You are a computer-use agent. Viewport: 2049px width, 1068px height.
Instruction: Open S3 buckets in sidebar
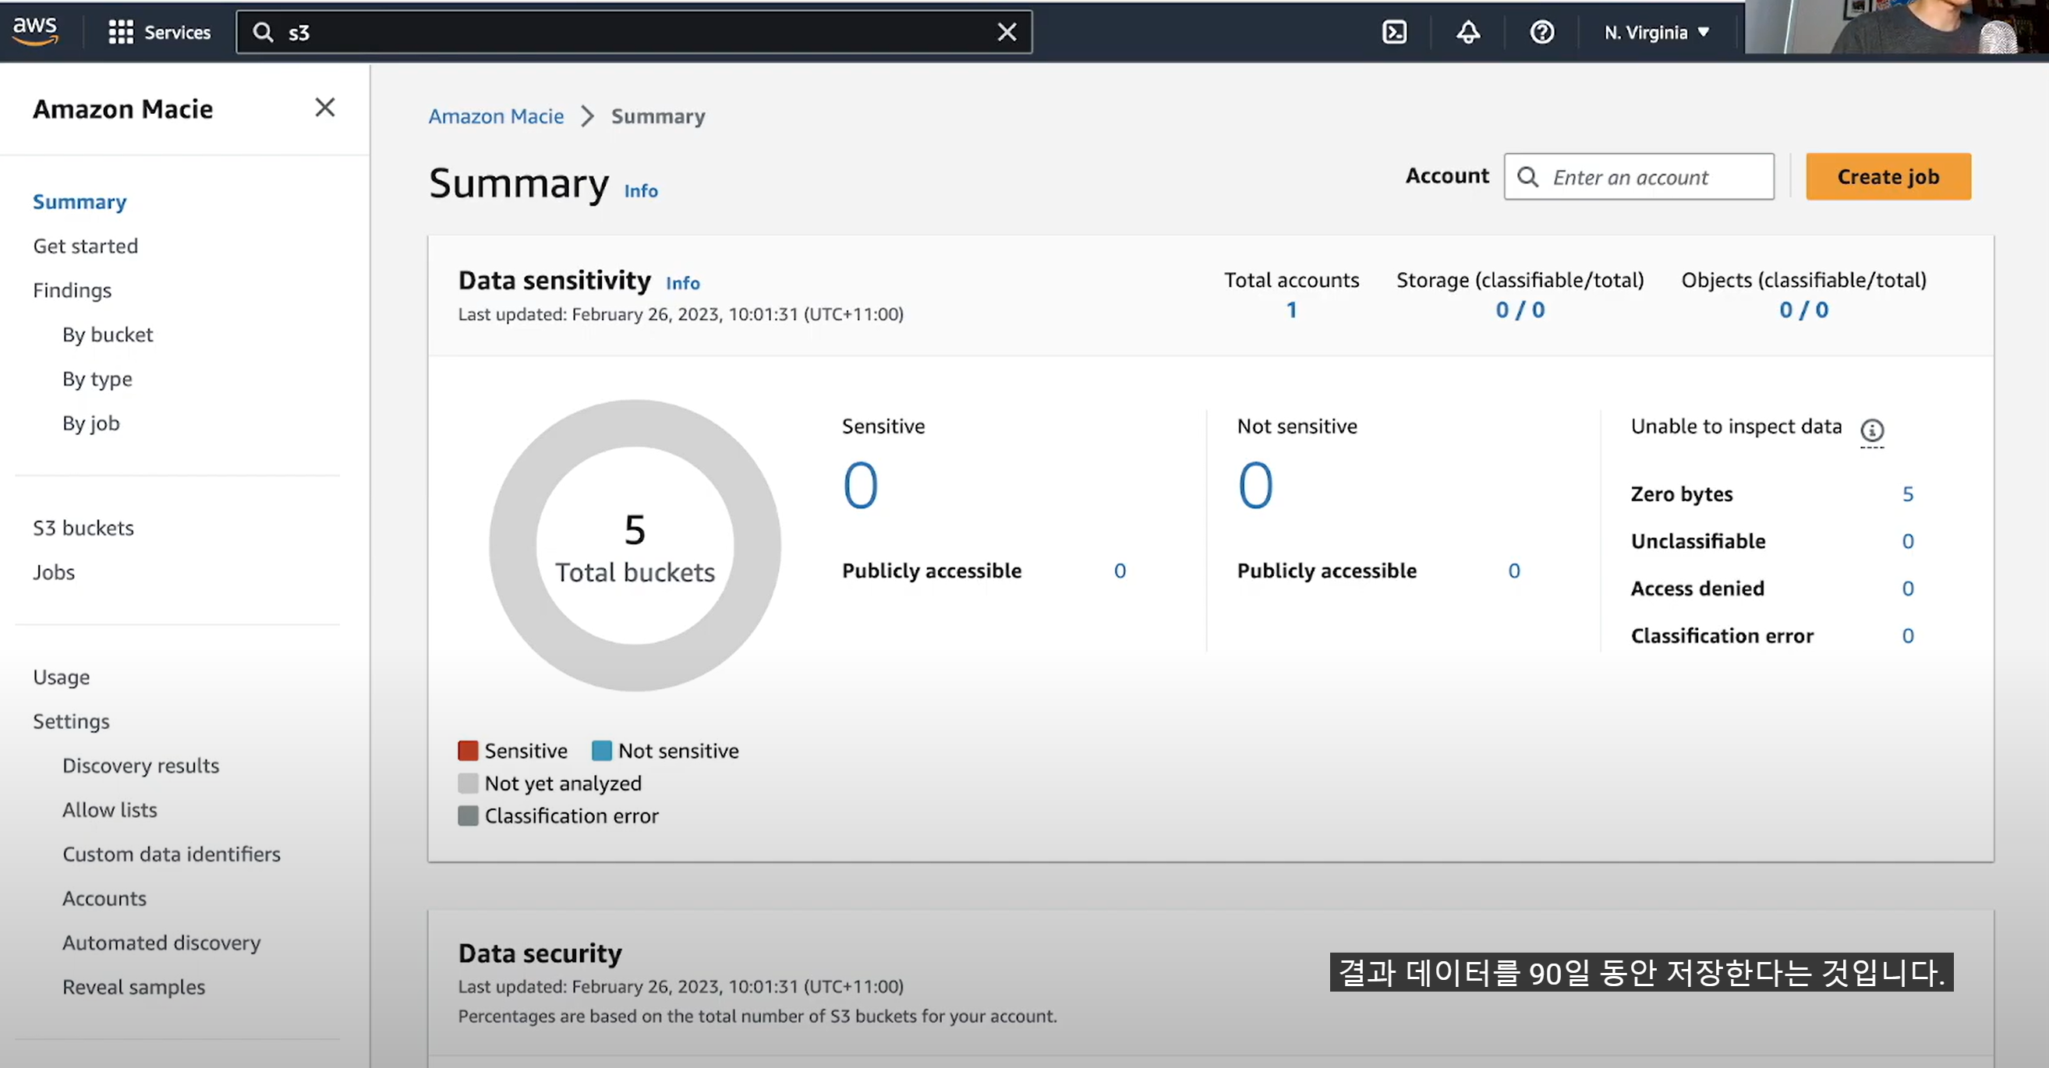pyautogui.click(x=83, y=528)
